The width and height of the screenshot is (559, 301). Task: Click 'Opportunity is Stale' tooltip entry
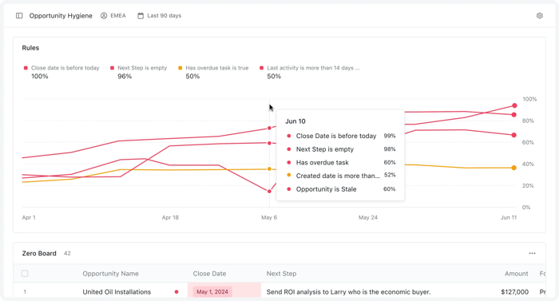click(x=340, y=189)
